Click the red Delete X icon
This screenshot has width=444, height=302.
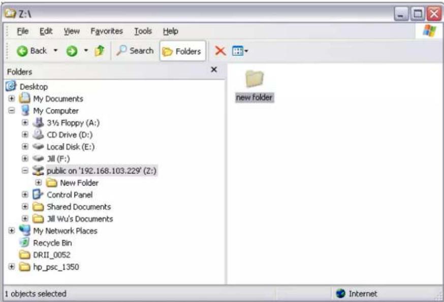(220, 51)
